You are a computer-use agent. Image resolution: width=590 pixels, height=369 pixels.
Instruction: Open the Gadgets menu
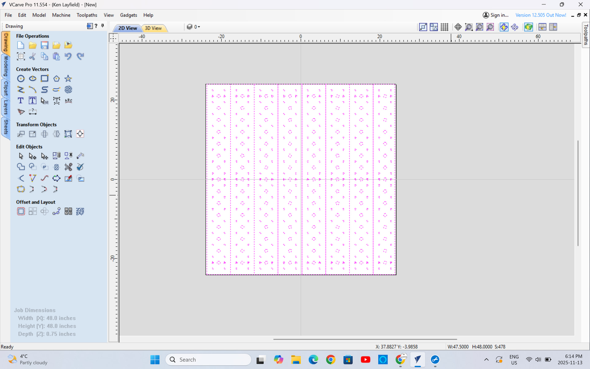click(128, 15)
